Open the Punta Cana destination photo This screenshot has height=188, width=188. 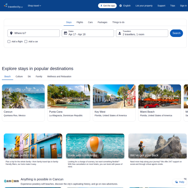point(69,97)
